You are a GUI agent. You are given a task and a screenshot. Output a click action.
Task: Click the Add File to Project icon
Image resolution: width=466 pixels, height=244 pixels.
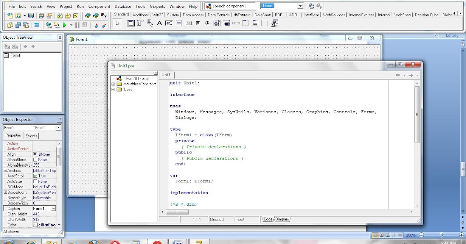pos(60,15)
